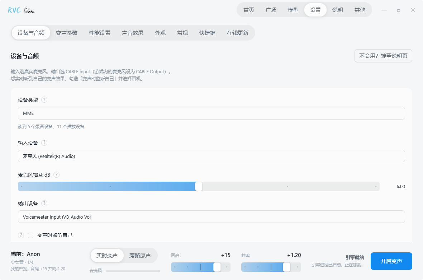Open the 输入设备 microphone dropdown
423x280 pixels.
[x=211, y=156]
